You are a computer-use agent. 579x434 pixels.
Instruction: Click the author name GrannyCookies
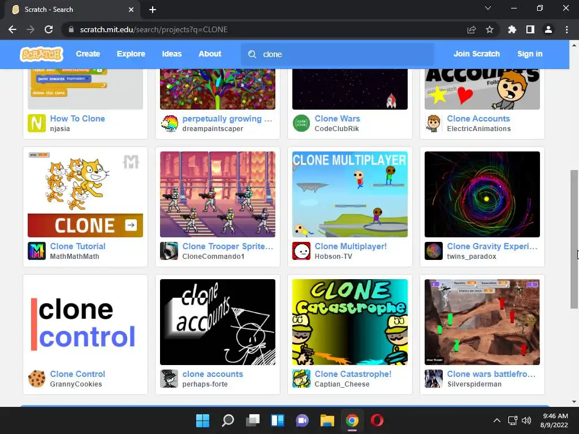[76, 384]
